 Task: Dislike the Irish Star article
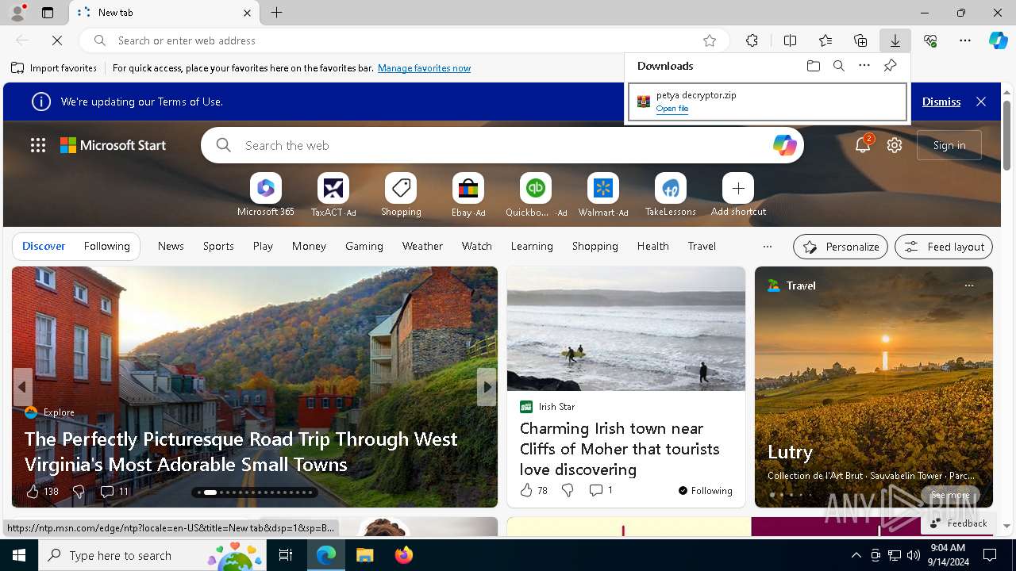(x=568, y=491)
